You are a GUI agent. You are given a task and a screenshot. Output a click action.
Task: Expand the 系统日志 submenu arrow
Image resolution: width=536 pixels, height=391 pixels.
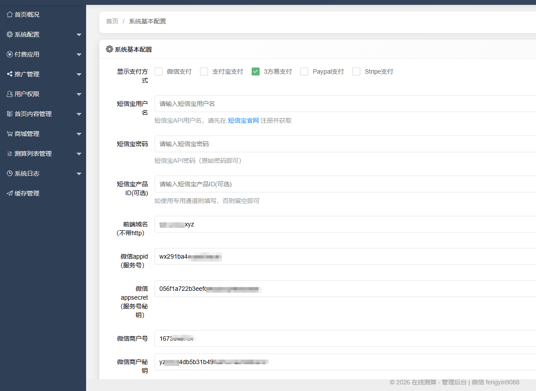click(79, 174)
